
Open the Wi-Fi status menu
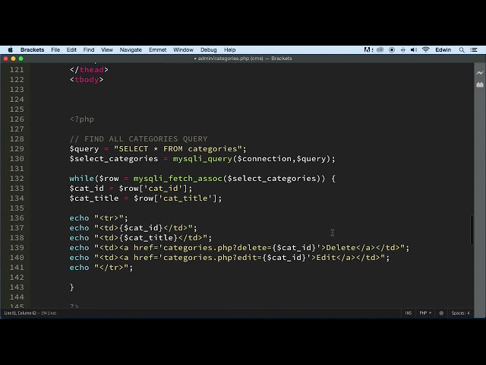[425, 49]
